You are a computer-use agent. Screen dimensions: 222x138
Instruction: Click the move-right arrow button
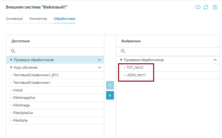coord(110,95)
